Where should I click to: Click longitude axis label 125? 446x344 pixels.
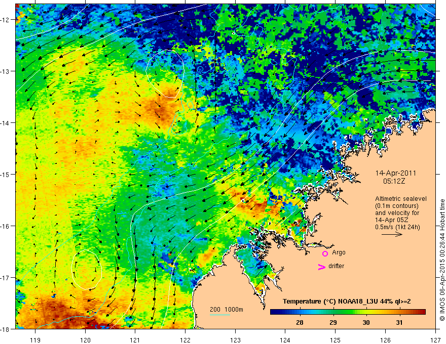[x=336, y=340]
